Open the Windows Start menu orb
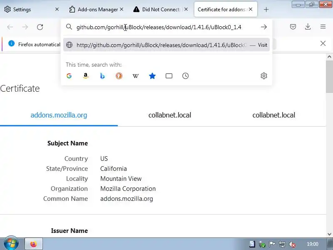 click(x=11, y=244)
